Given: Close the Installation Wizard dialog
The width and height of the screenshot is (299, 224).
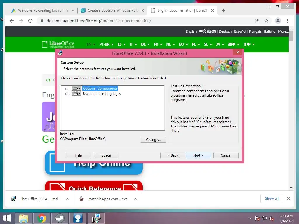Looking at the screenshot, I should point(238,52).
